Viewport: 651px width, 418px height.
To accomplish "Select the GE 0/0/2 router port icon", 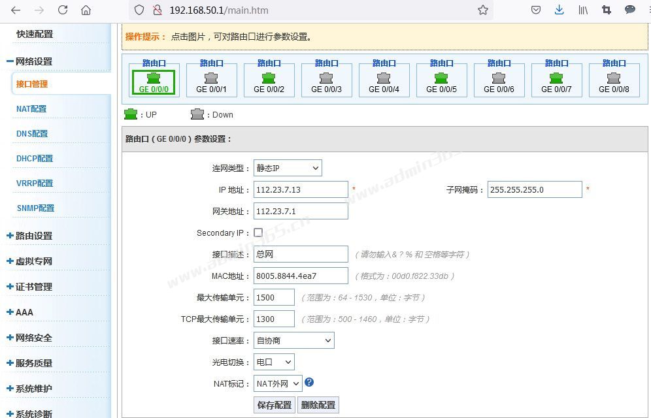I will 269,78.
